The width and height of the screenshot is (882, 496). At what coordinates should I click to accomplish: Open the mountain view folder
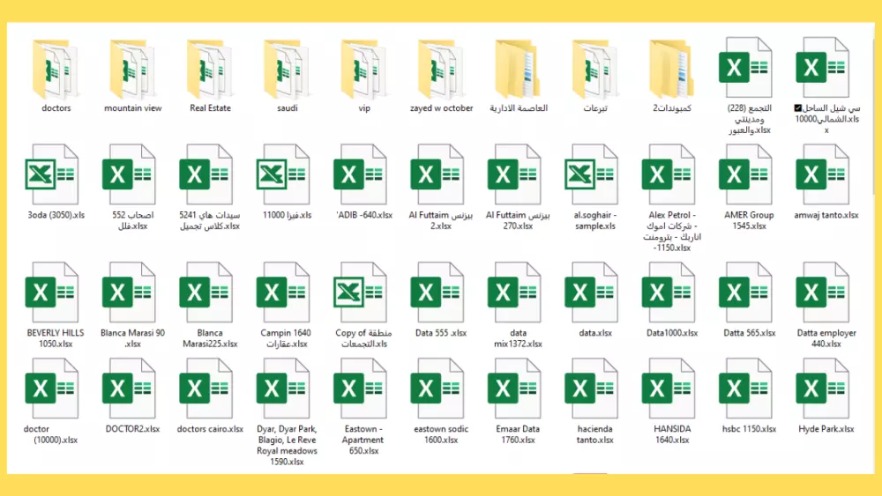[131, 69]
